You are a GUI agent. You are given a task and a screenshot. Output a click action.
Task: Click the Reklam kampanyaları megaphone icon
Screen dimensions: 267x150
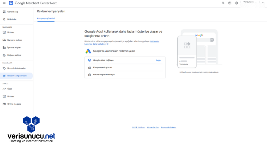click(4, 76)
